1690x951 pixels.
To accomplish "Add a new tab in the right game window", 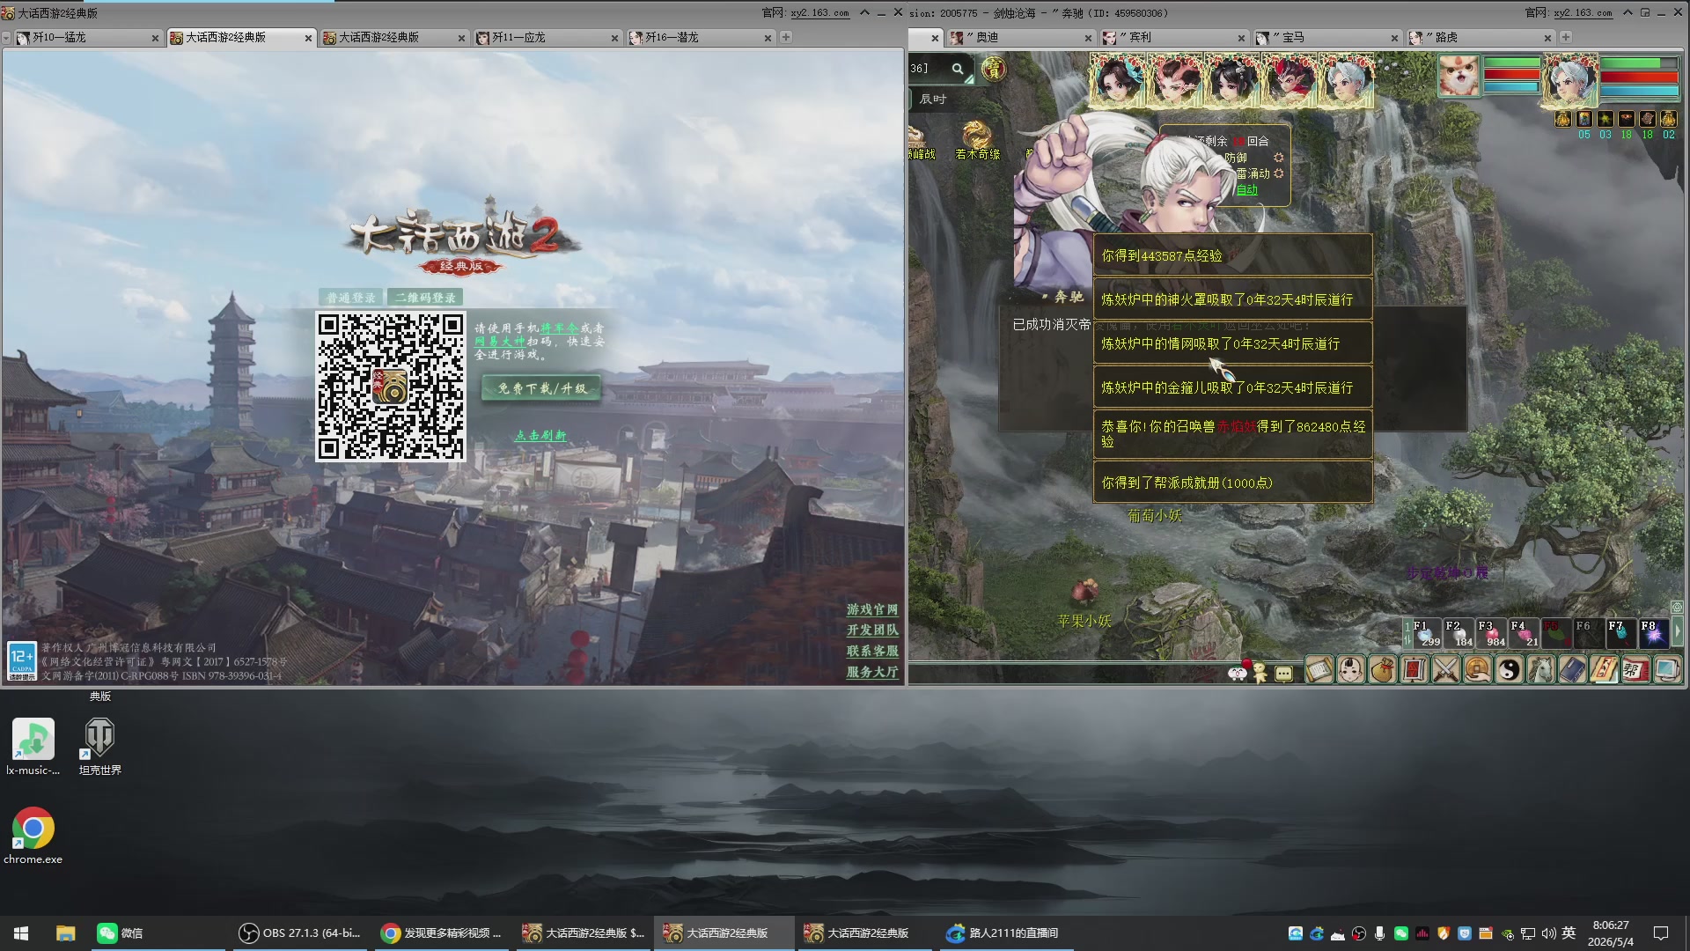I will click(x=1566, y=37).
